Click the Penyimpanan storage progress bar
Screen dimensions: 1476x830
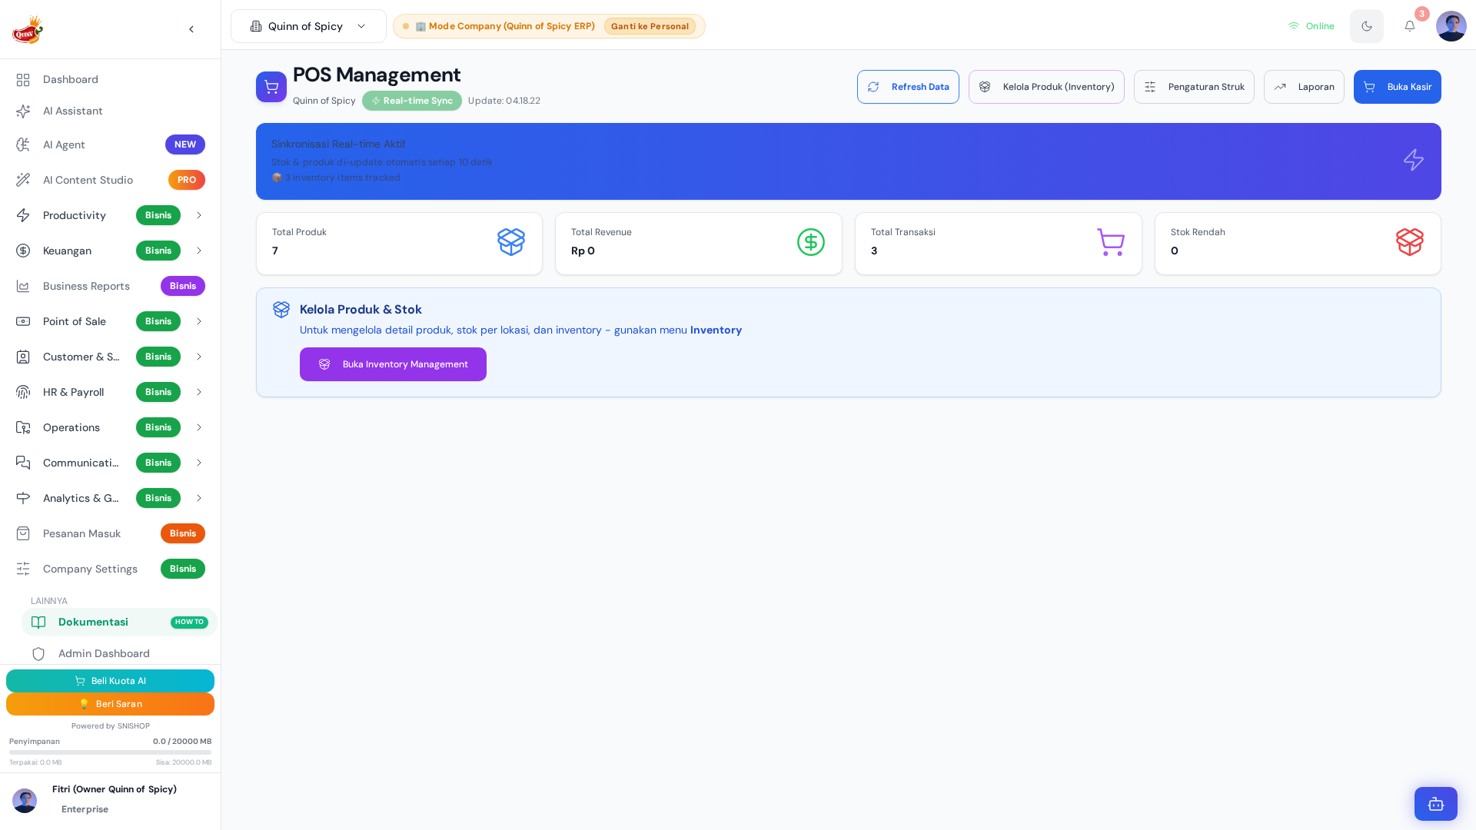110,752
